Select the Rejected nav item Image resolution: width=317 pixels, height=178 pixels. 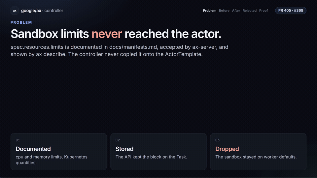pyautogui.click(x=250, y=11)
